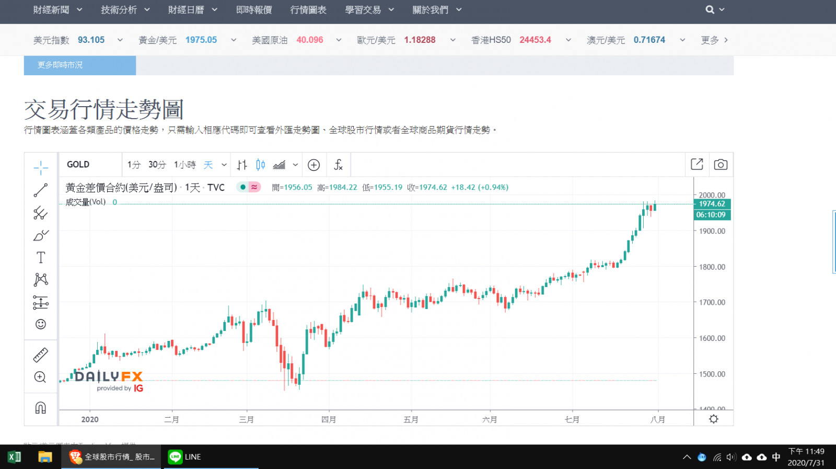Select the ruler measure tool
This screenshot has width=836, height=469.
(41, 355)
